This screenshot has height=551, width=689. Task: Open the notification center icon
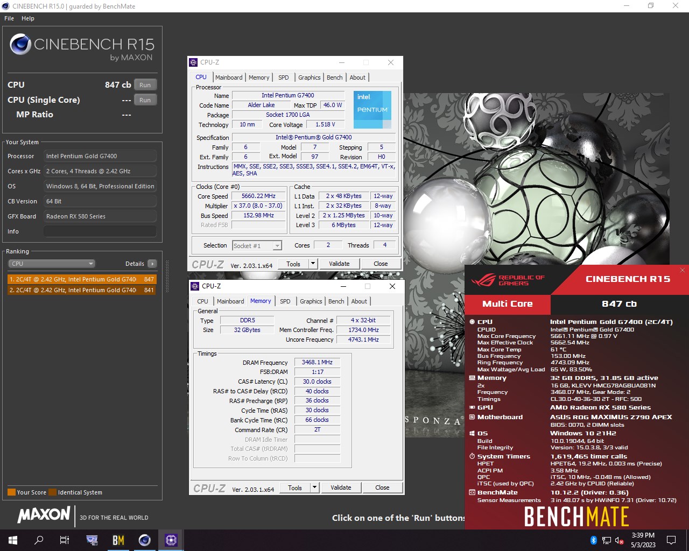671,540
